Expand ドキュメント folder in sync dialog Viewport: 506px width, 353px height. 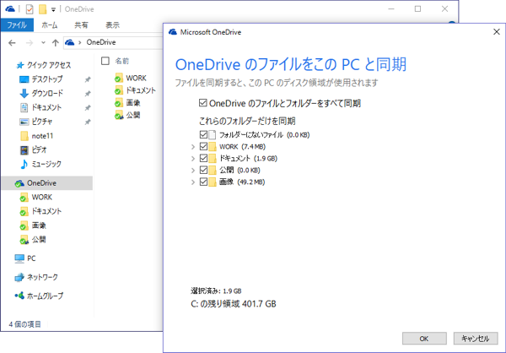pos(193,159)
